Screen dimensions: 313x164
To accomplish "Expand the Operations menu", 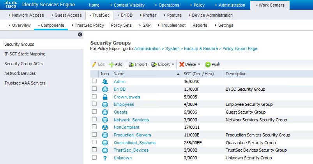I will click(x=167, y=5).
